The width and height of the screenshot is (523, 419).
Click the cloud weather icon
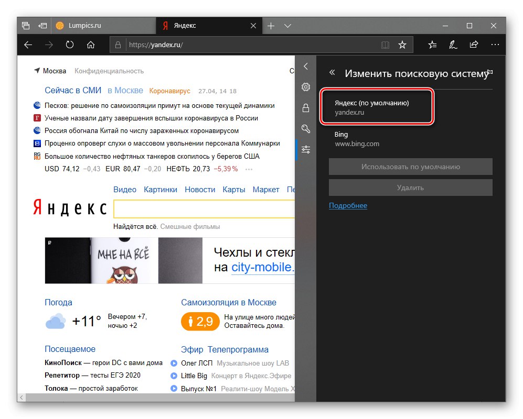56,321
